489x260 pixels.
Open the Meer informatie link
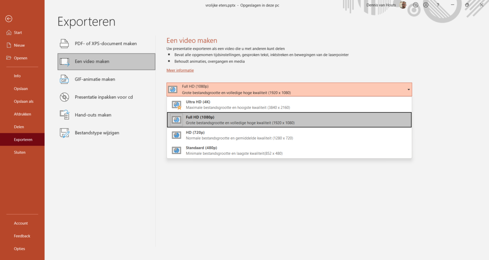(x=180, y=70)
